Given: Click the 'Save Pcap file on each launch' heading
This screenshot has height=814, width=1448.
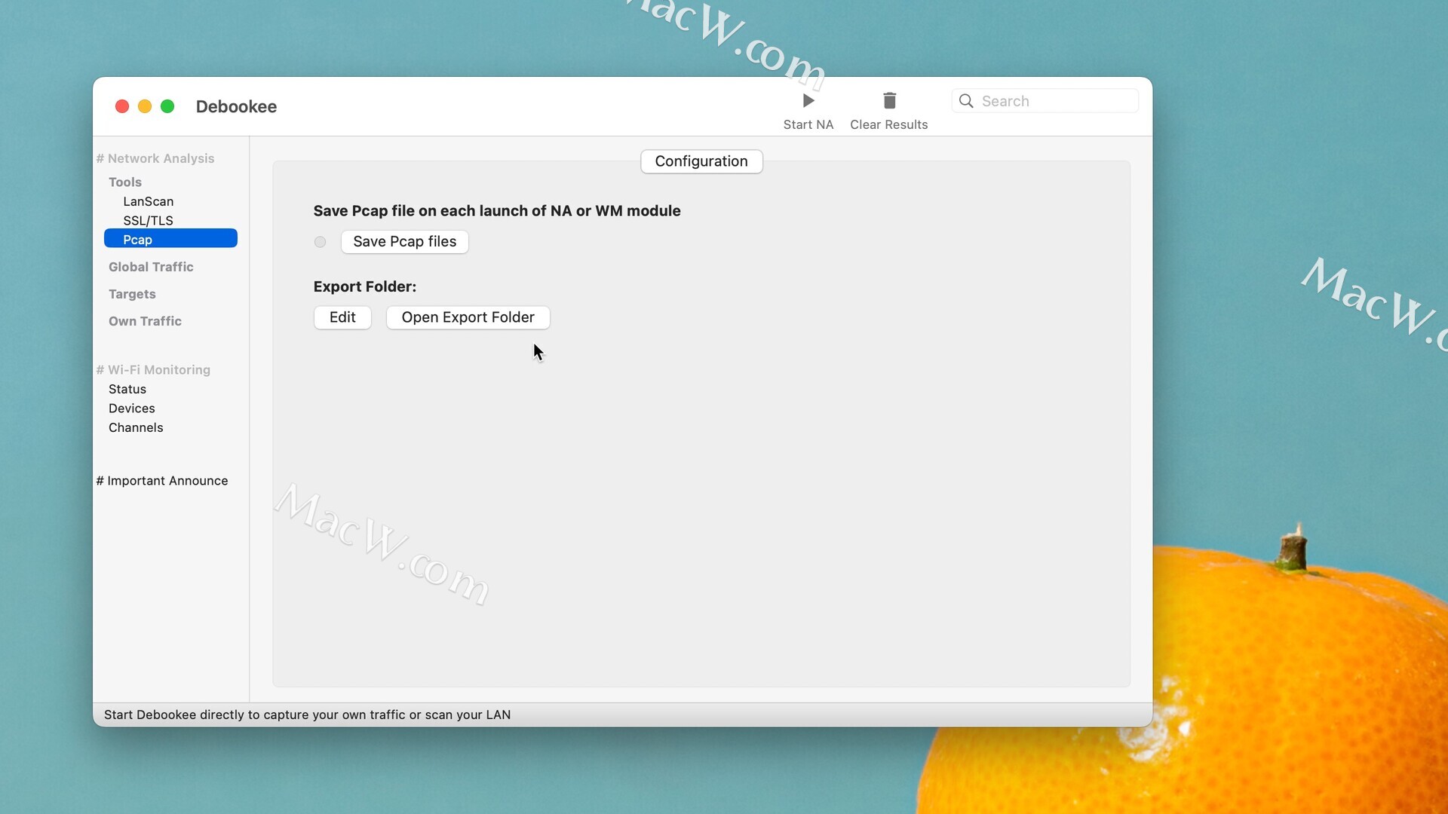Looking at the screenshot, I should tap(497, 211).
